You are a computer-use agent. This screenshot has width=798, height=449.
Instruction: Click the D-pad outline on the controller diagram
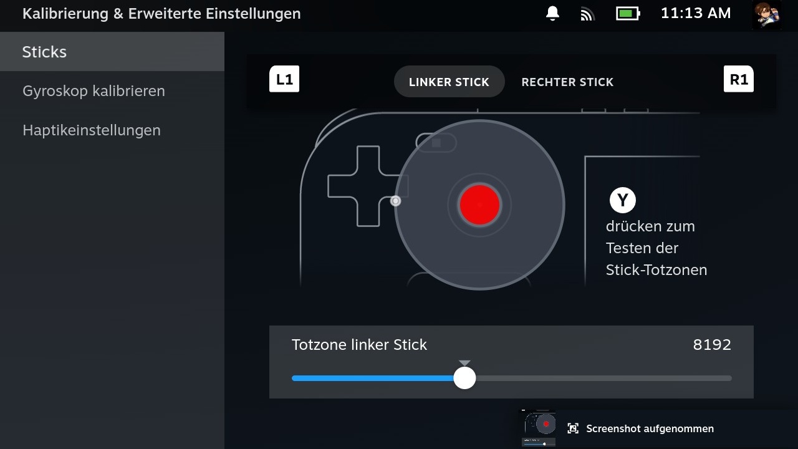click(354, 186)
